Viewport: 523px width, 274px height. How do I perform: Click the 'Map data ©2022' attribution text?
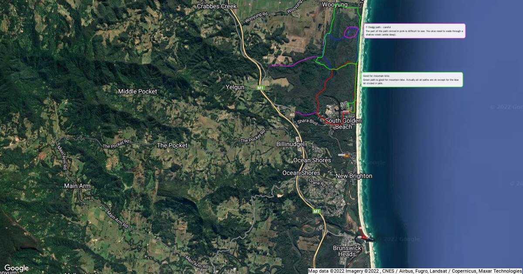pos(326,271)
